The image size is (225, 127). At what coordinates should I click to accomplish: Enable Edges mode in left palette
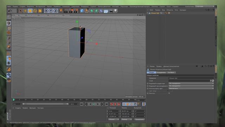click(x=9, y=43)
